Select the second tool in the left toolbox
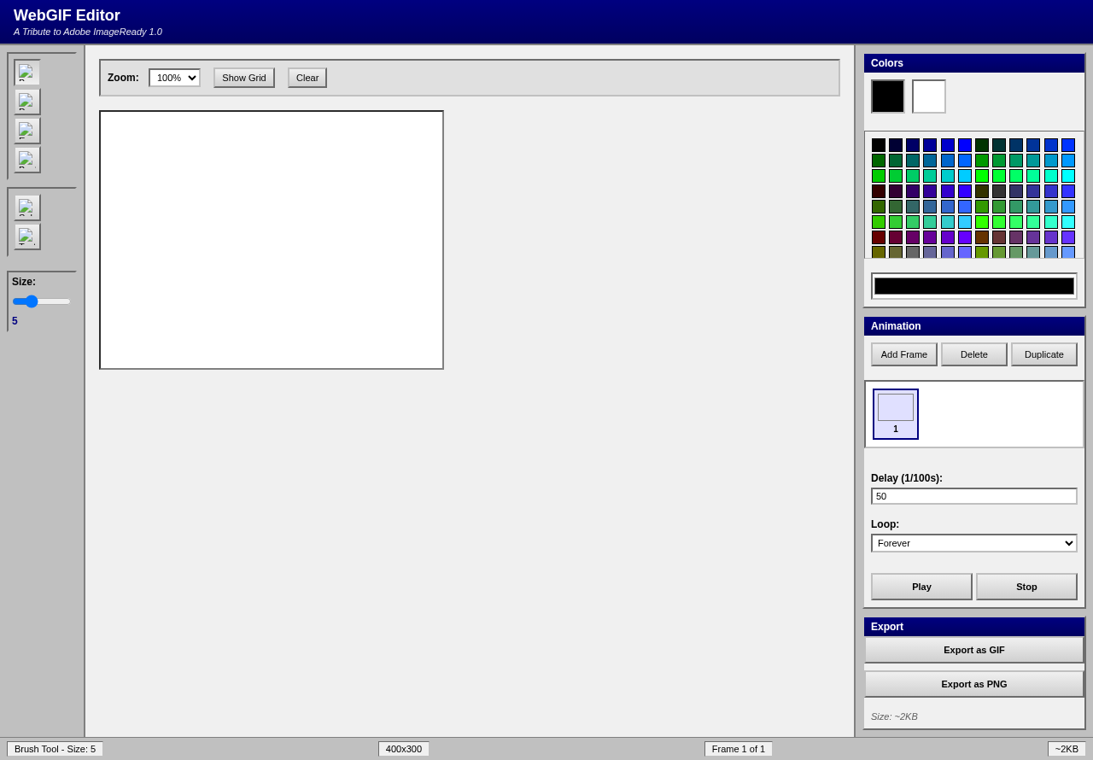This screenshot has width=1093, height=760. tap(26, 101)
